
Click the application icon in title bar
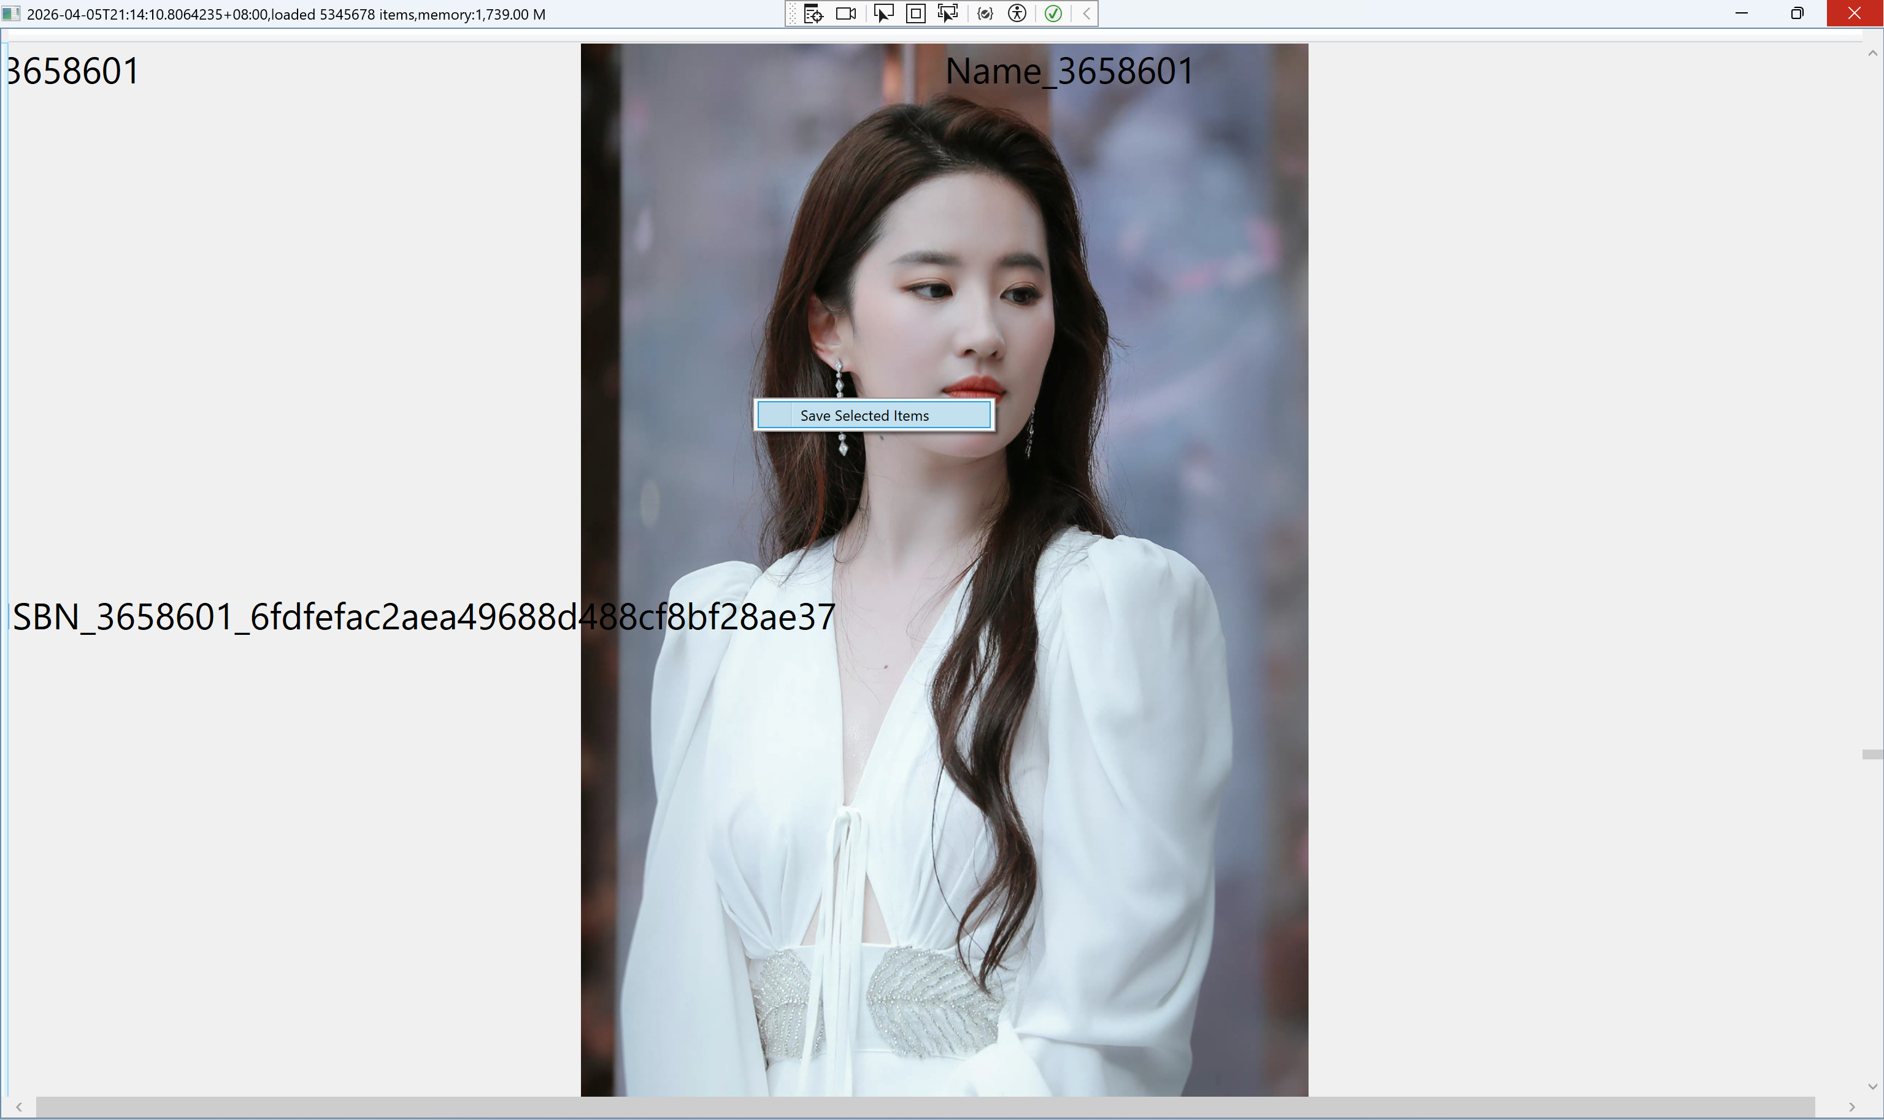[x=10, y=13]
